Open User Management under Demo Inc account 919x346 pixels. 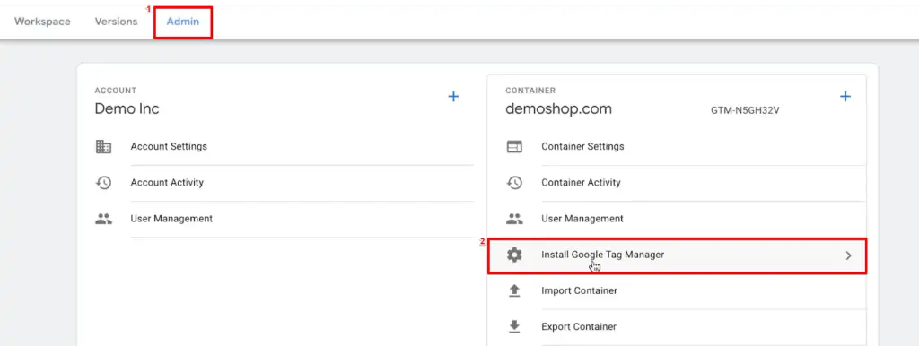tap(171, 219)
